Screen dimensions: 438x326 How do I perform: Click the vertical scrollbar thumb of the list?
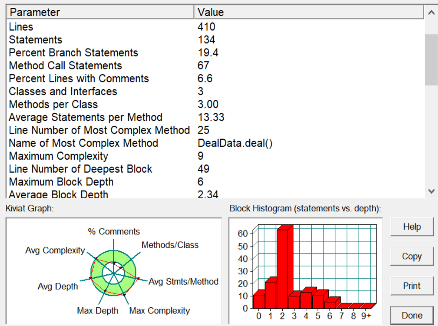pos(431,59)
